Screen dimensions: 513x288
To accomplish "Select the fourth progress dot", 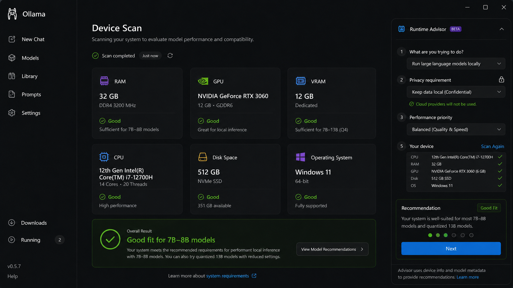I will (x=454, y=235).
